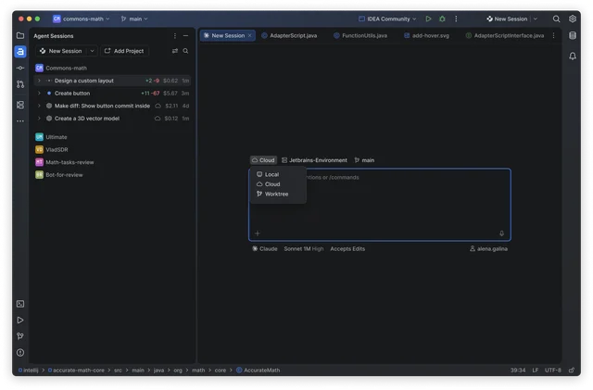Screen dimensions: 593x390
Task: Open IDEA Community run configuration dropdown
Action: (387, 19)
